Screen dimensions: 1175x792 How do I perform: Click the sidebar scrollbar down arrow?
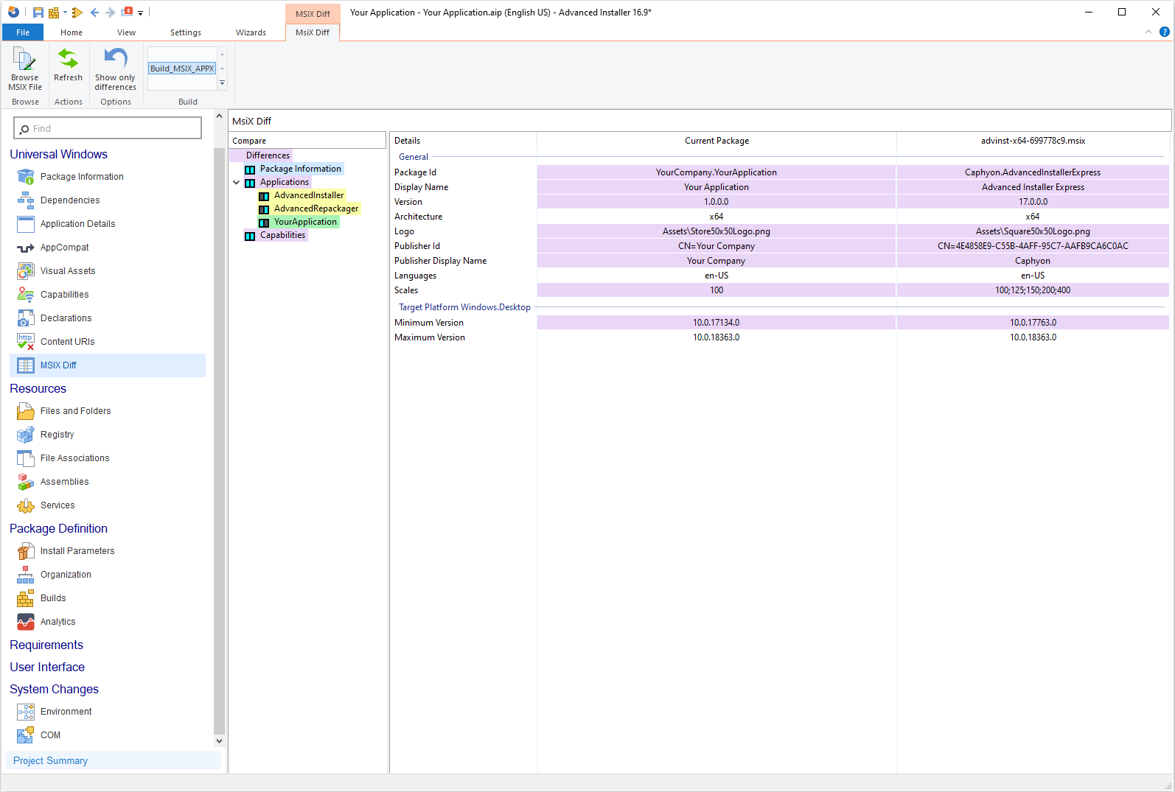219,741
